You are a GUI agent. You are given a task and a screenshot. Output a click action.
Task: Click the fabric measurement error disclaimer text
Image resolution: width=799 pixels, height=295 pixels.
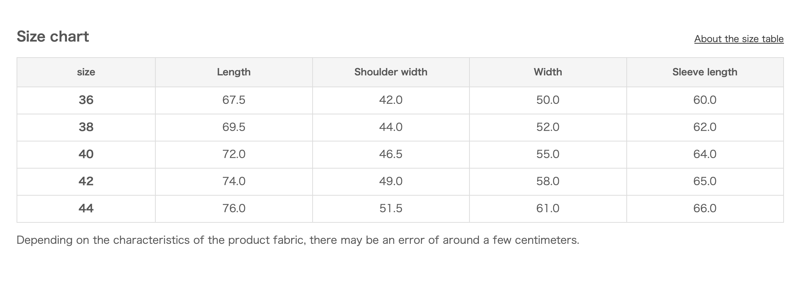tap(298, 240)
